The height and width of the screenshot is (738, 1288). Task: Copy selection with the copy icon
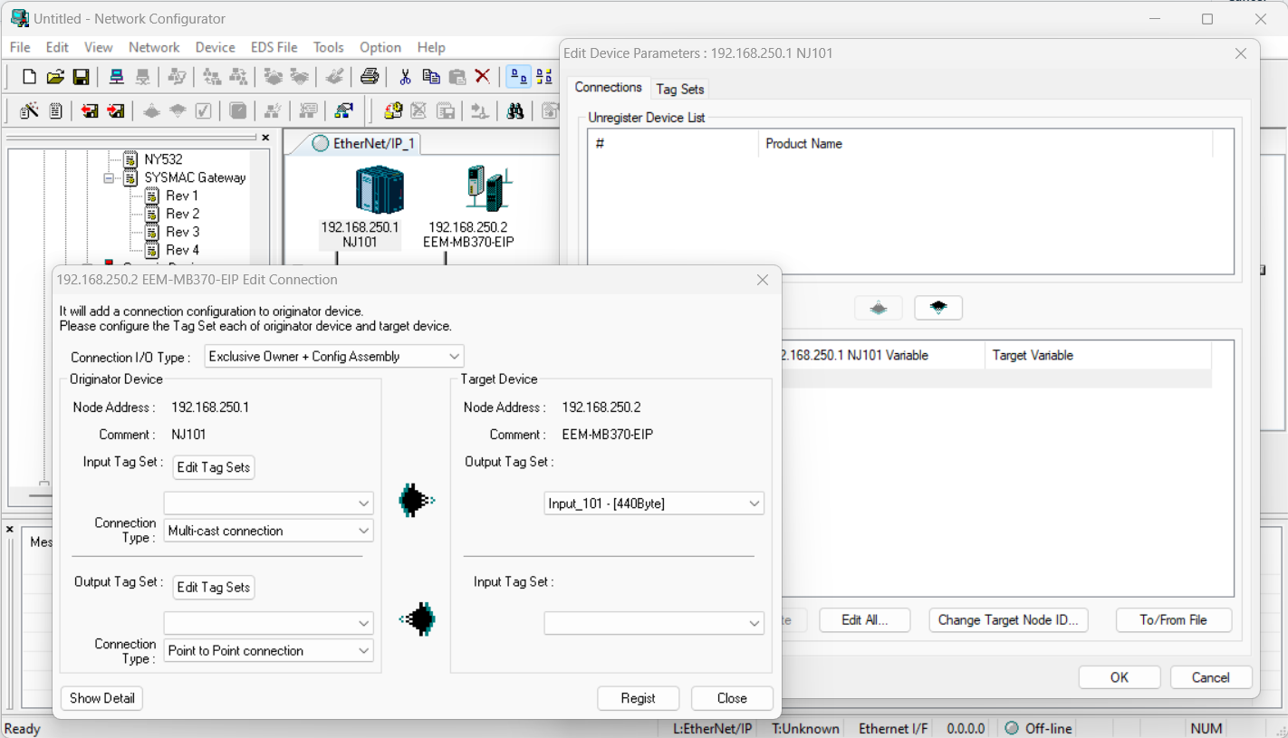(431, 77)
